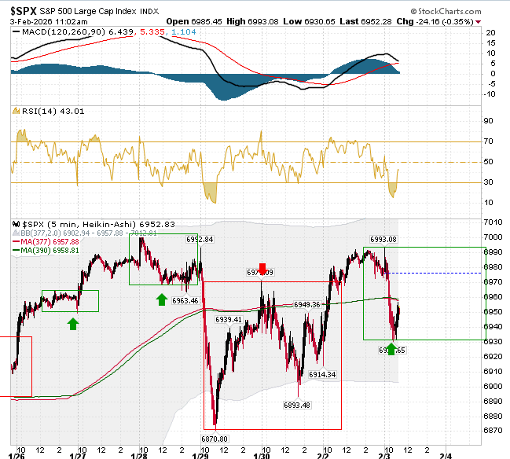Click the MA(390) green legend line
The height and width of the screenshot is (459, 510).
[17, 251]
